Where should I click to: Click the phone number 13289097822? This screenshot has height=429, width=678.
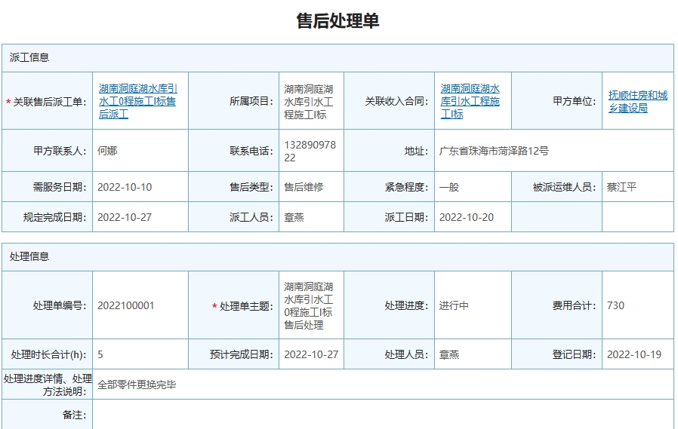point(310,151)
